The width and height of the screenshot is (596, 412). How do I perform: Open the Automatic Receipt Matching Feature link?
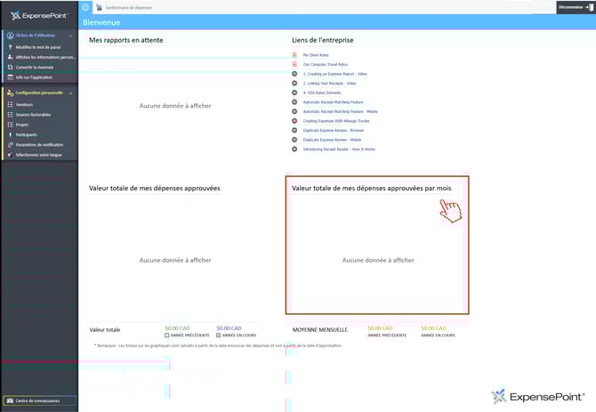tap(333, 102)
